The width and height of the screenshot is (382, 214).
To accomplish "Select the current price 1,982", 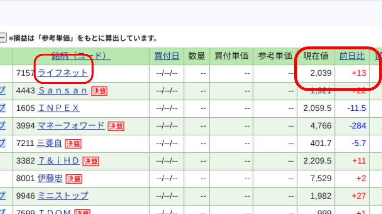I will coord(321,196).
